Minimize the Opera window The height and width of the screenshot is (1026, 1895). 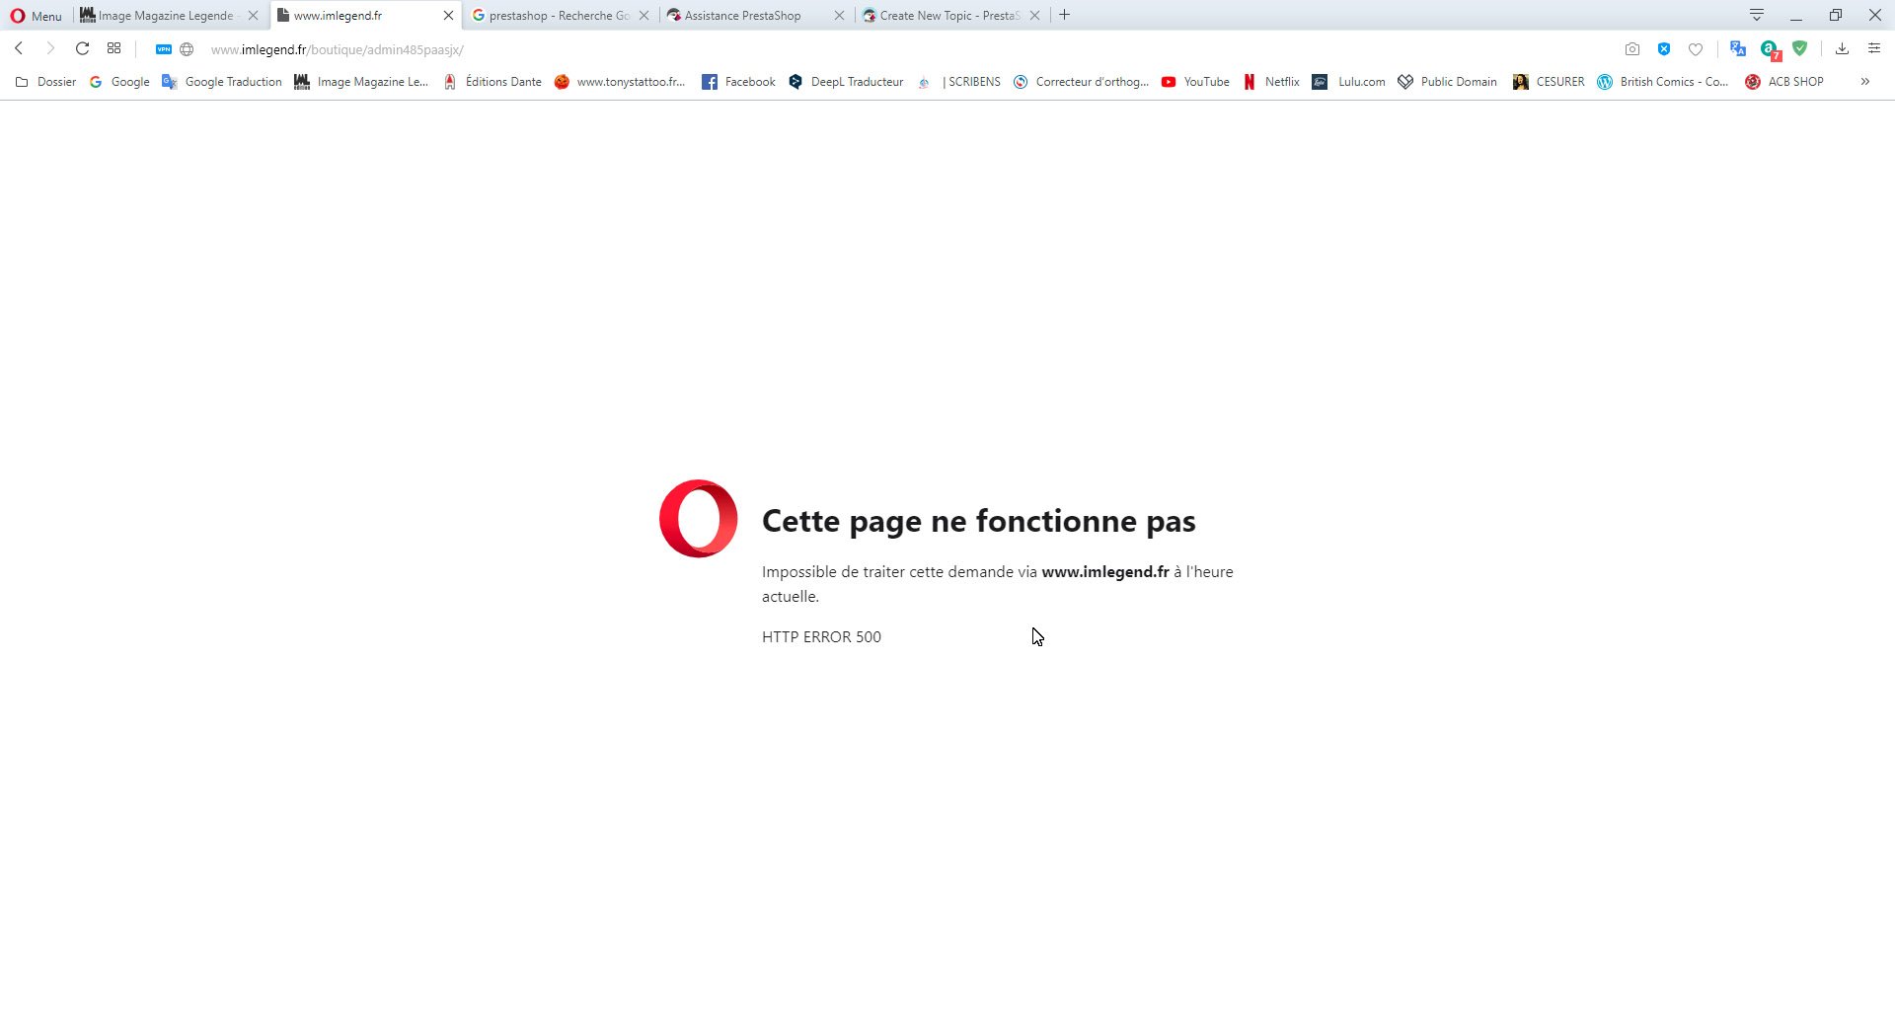[x=1796, y=15]
